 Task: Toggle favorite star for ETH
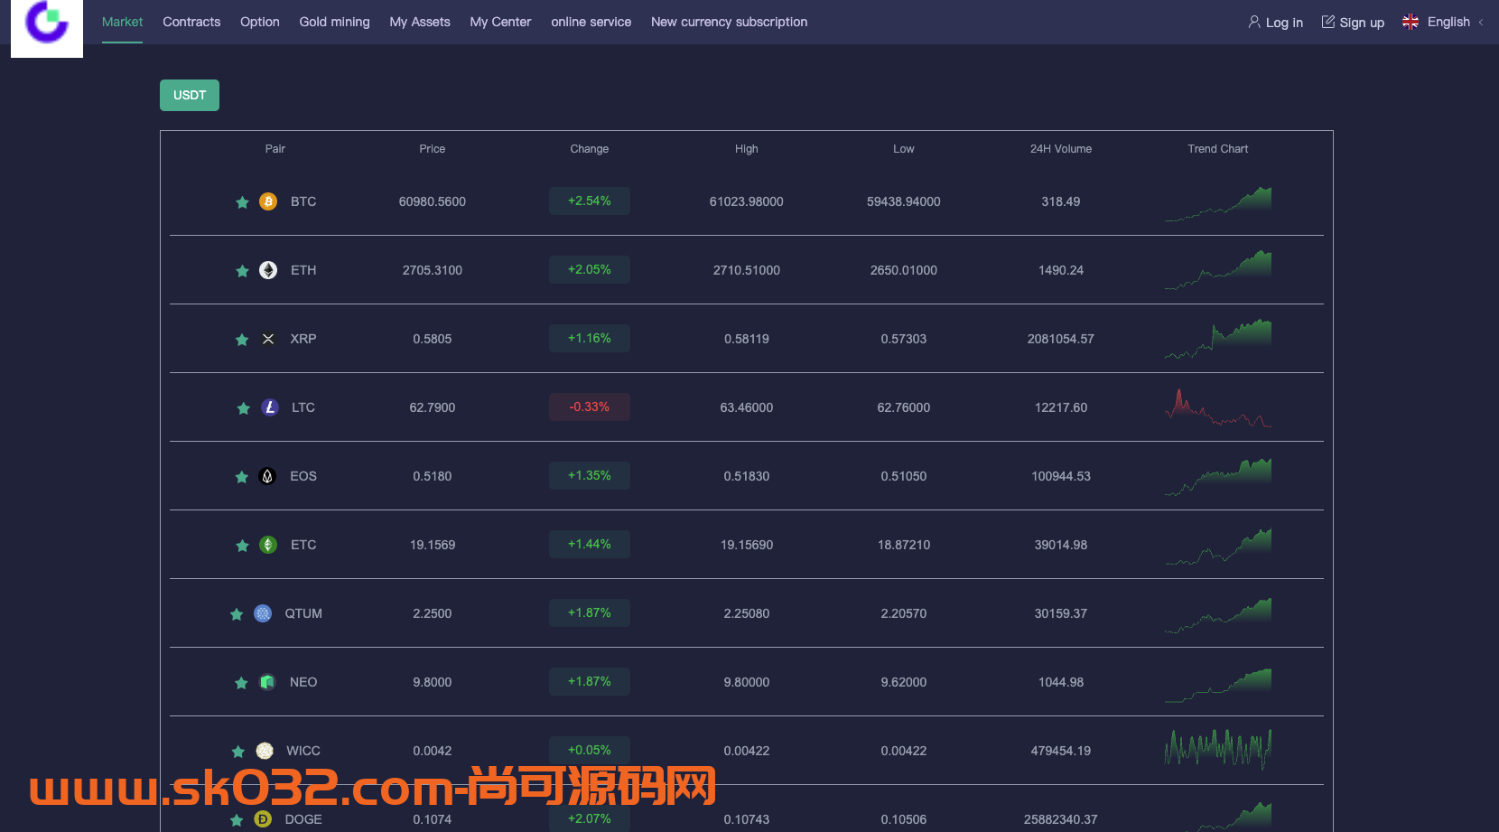pyautogui.click(x=242, y=271)
